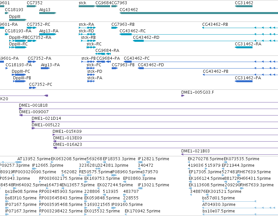The height and width of the screenshot is (216, 278).
Task: Select protein CG18193-PA
Action: [7, 68]
